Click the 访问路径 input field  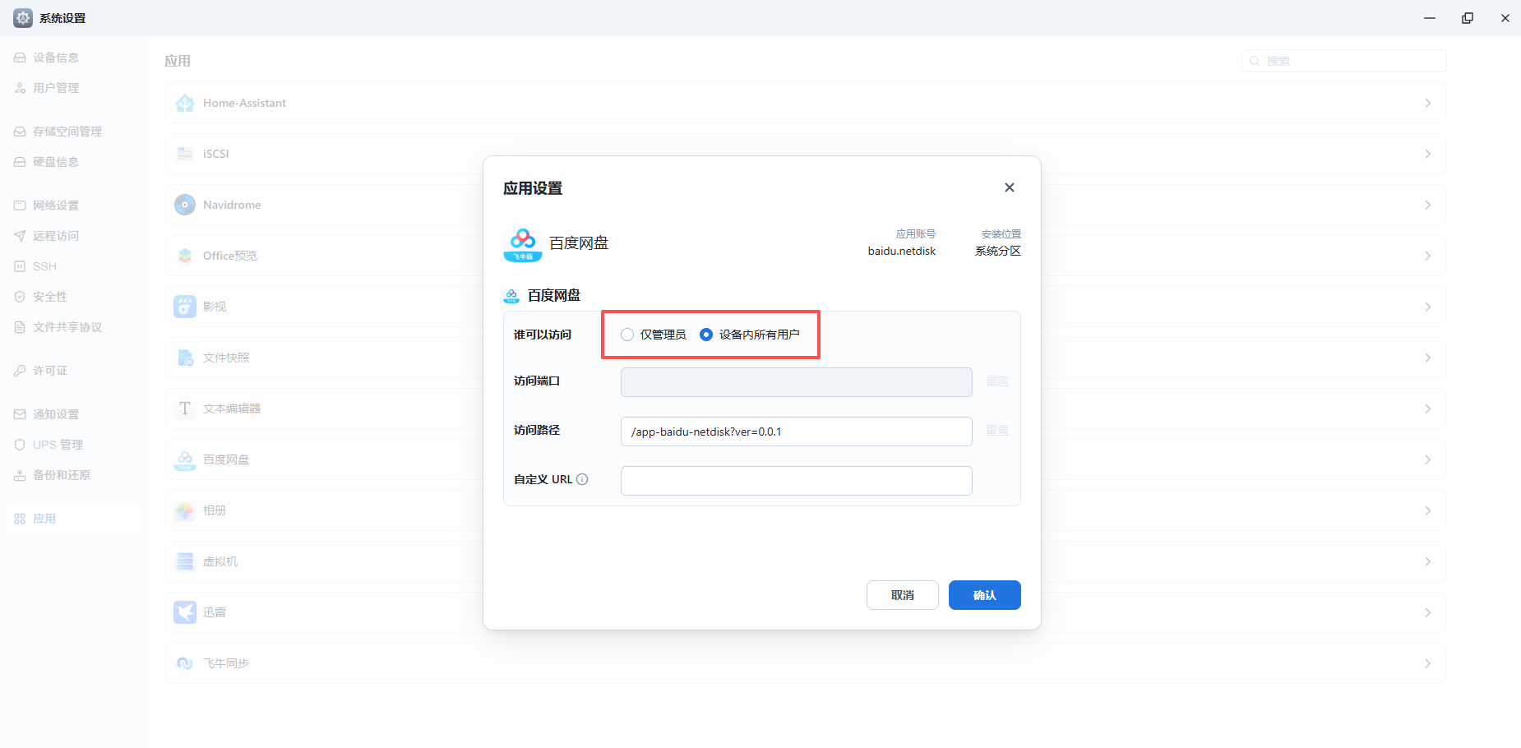coord(796,432)
